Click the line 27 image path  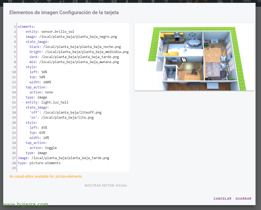[70, 158]
